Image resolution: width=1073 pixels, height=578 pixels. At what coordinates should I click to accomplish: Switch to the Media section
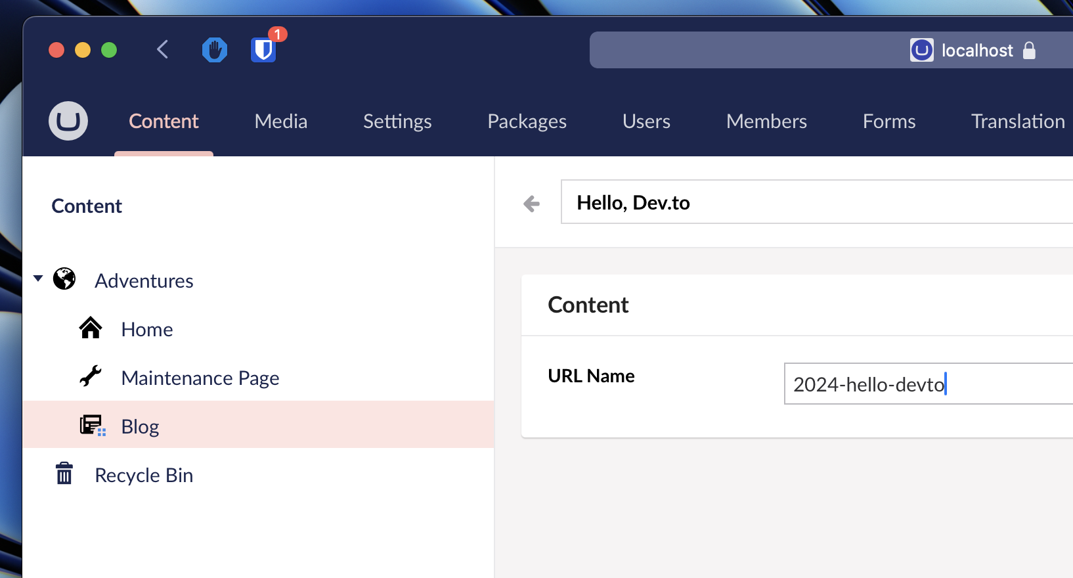click(280, 122)
